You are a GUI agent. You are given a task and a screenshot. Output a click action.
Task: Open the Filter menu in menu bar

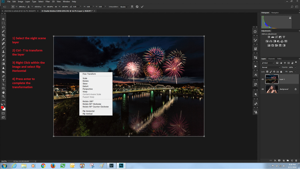click(x=47, y=1)
